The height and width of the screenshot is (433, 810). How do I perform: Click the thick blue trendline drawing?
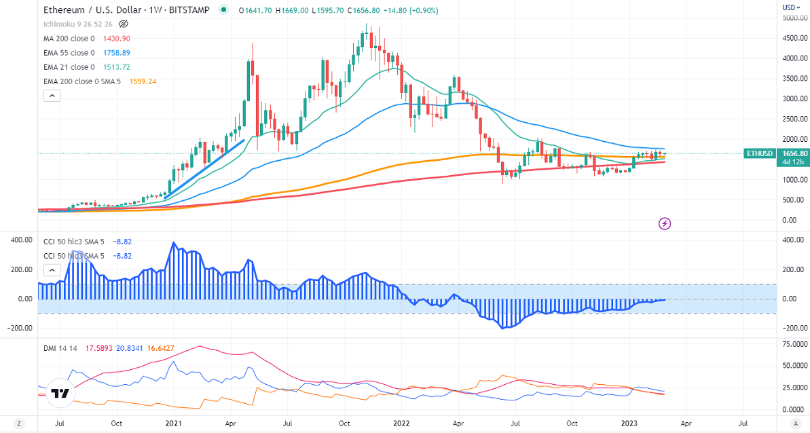click(204, 170)
